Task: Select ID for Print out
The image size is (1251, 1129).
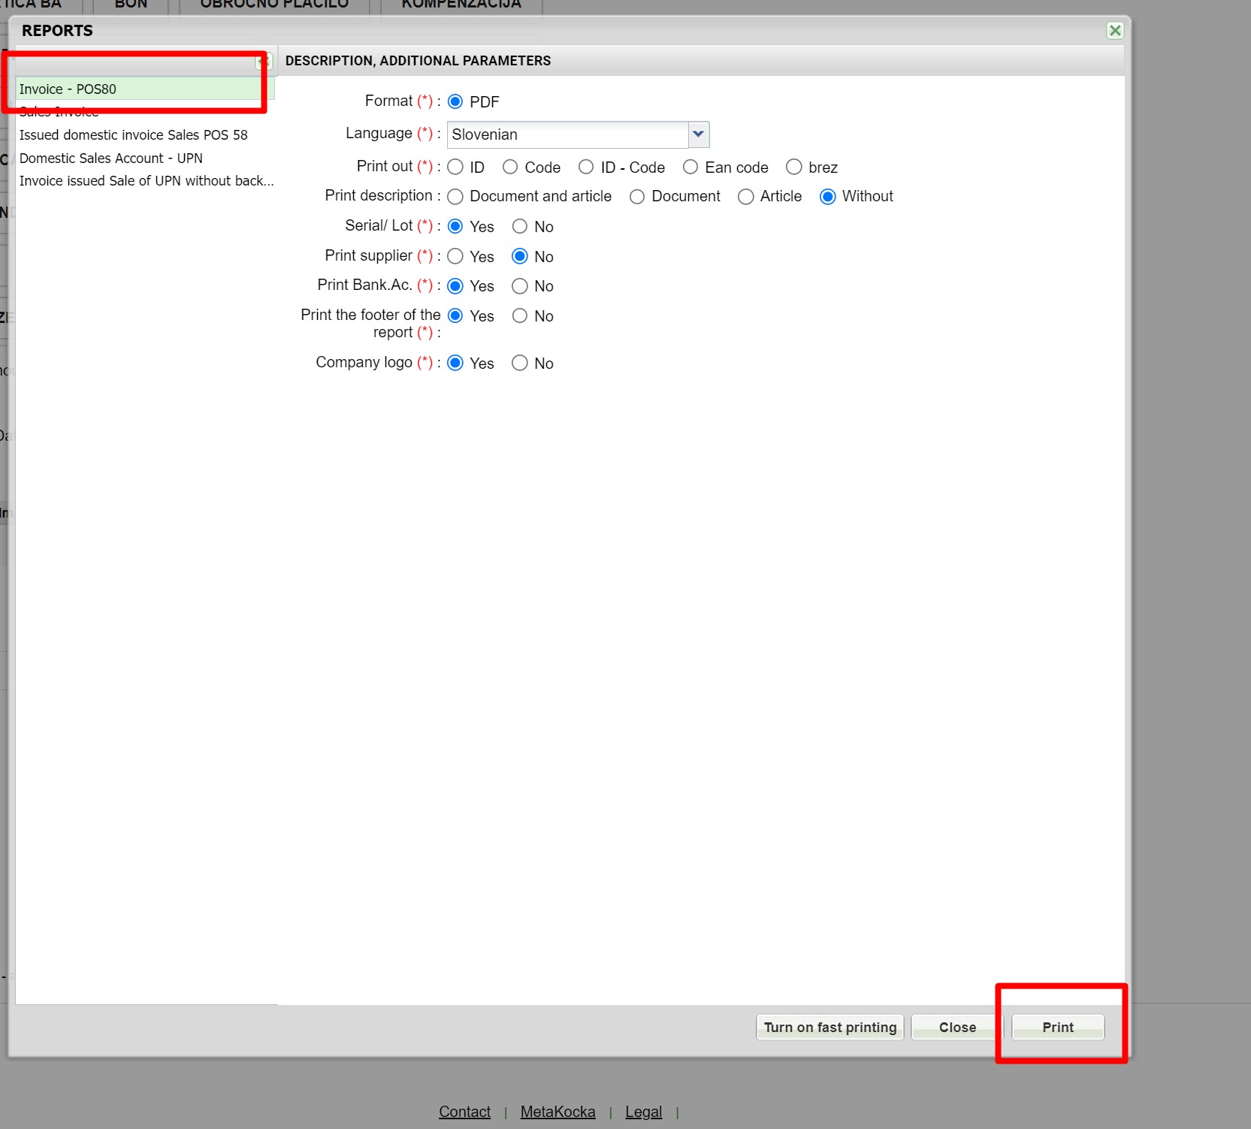Action: point(455,167)
